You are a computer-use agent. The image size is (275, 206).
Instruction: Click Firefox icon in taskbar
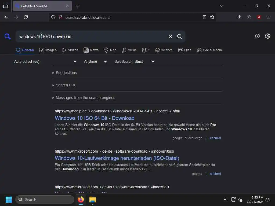click(x=81, y=200)
